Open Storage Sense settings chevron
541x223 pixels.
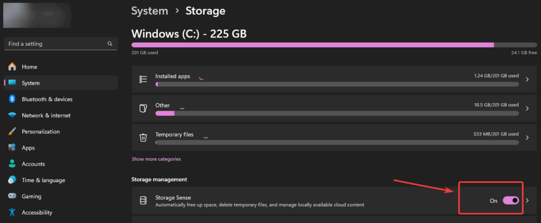527,200
